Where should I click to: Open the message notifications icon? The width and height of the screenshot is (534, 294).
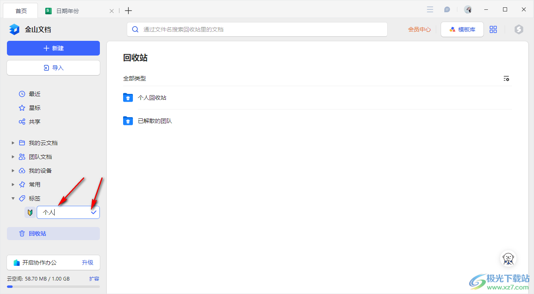447,9
